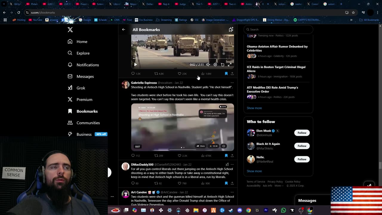Viewport: 382px width, 215px height.
Task: Unbookmark DMacDaddy300's post
Action: (226, 183)
